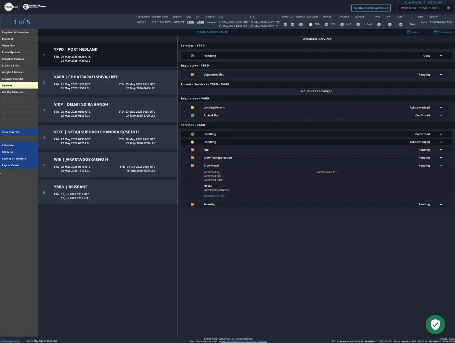The height and width of the screenshot is (343, 455).
Task: Go to Weight & Balance section
Action: click(19, 72)
